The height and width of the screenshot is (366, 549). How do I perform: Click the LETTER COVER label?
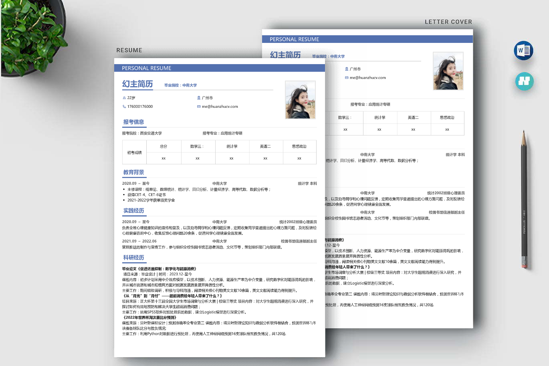click(x=448, y=22)
